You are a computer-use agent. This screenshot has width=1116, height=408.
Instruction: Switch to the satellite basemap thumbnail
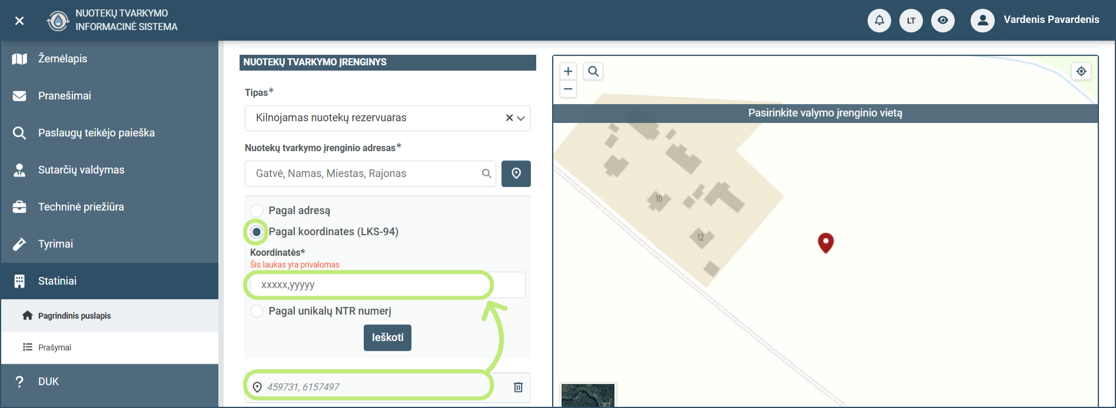(588, 395)
